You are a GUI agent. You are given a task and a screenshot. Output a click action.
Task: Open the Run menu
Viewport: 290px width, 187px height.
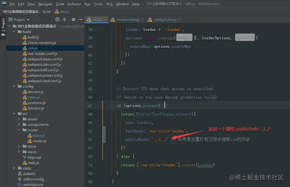87,4
